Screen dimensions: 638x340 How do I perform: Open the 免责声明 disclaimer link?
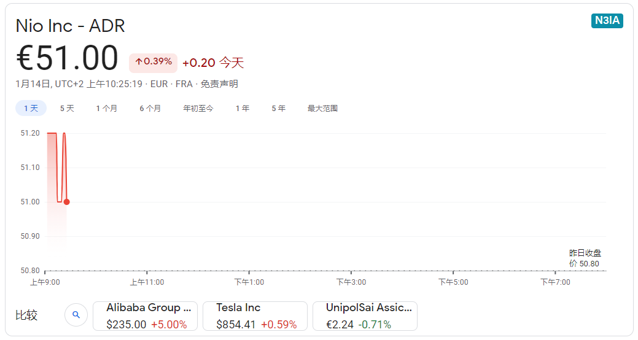coord(219,84)
